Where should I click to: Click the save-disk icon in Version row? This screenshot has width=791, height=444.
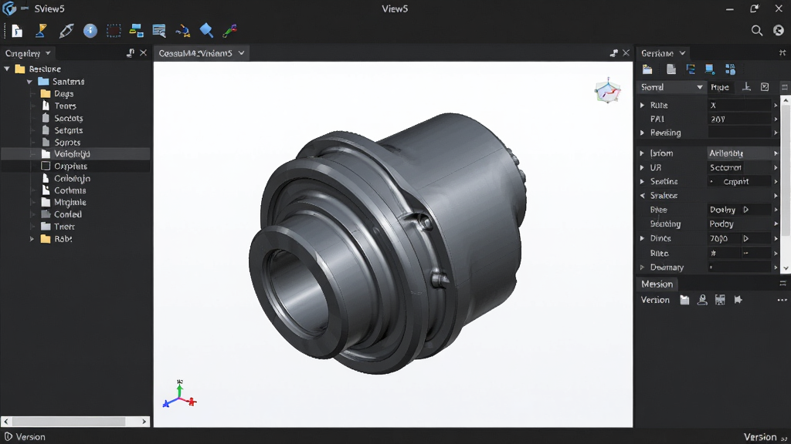[720, 300]
